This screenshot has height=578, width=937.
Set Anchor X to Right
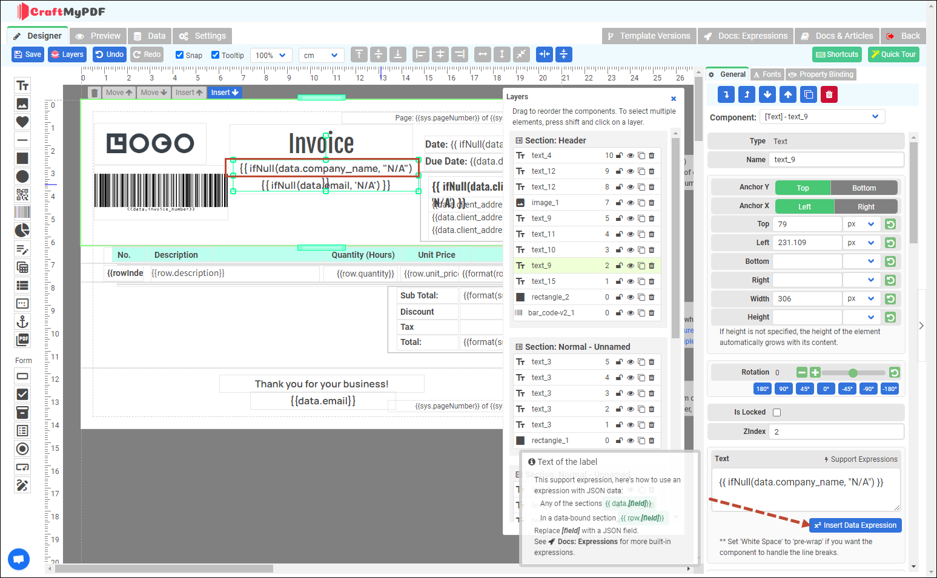point(866,207)
